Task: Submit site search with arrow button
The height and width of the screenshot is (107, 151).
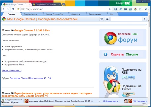Action: click(144, 19)
